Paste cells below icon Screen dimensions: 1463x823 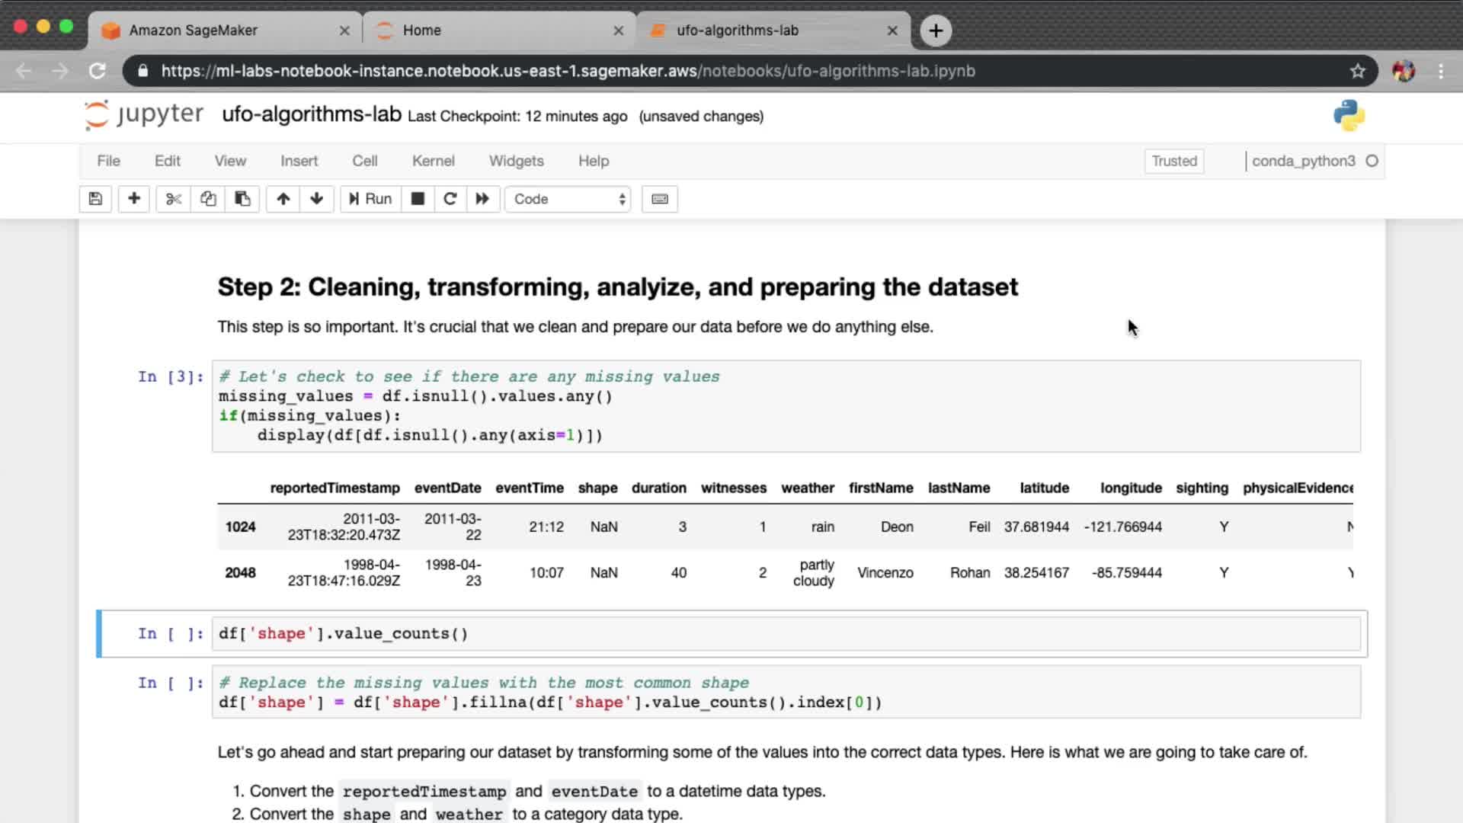click(x=242, y=199)
